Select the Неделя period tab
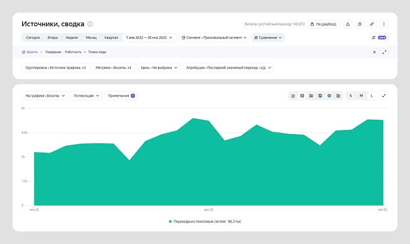The width and height of the screenshot is (410, 244). [x=72, y=37]
